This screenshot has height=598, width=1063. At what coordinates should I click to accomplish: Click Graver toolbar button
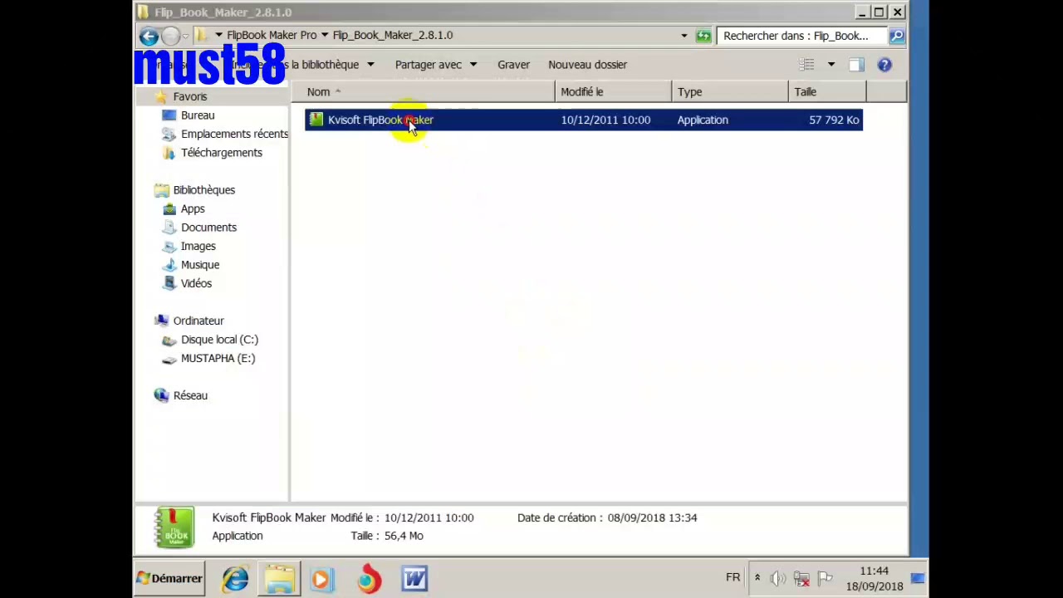pyautogui.click(x=513, y=65)
